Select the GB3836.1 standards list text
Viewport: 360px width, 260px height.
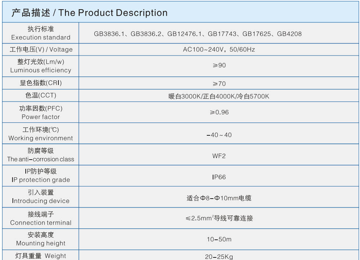click(x=198, y=34)
